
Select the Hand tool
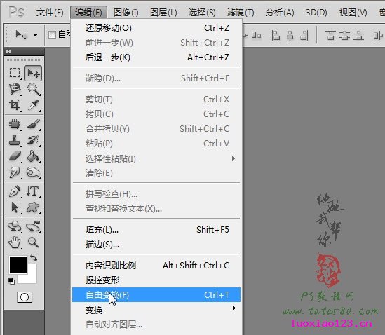15,242
